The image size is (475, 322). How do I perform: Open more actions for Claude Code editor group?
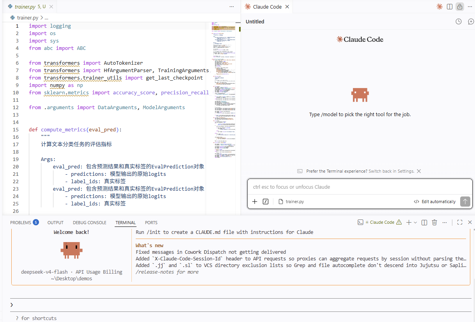[x=470, y=7]
